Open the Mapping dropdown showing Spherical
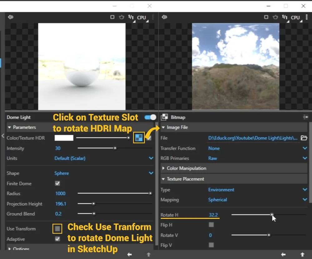The width and height of the screenshot is (312, 259). 305,200
